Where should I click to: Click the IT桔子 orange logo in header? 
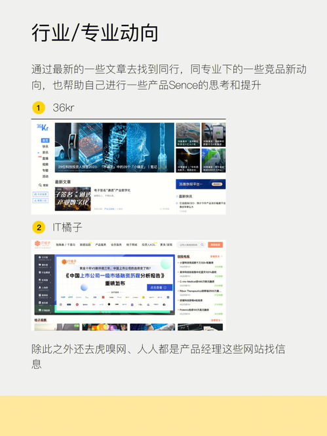click(43, 244)
